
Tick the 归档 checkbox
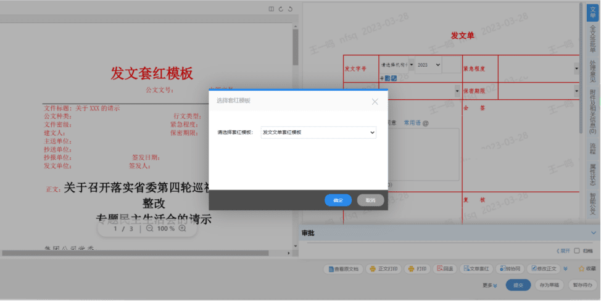[x=577, y=251]
